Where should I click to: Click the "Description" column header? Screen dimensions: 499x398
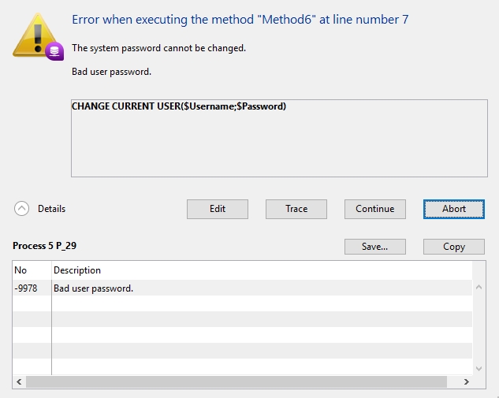(x=77, y=270)
